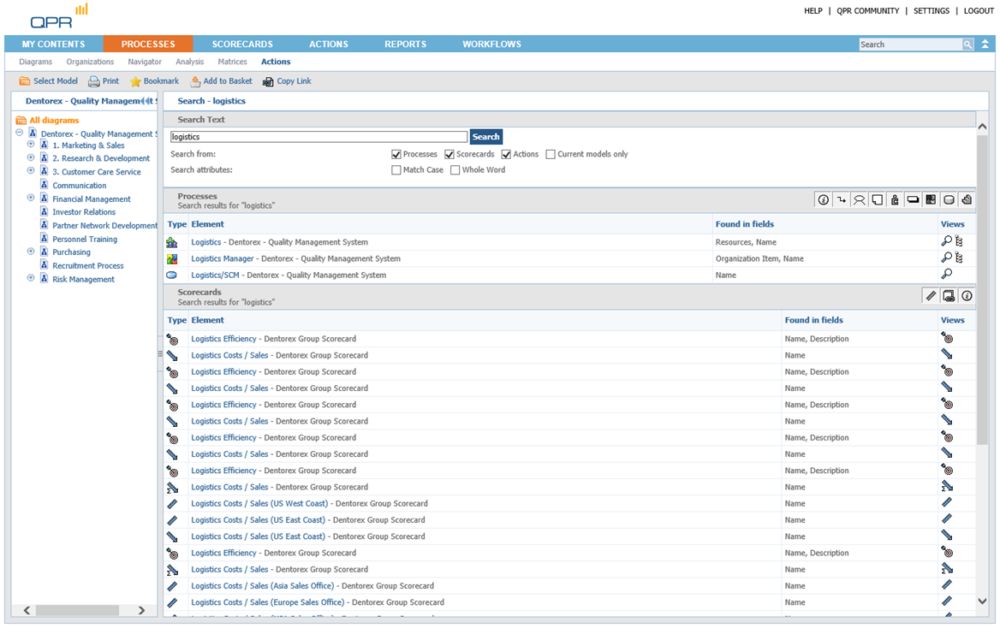Click the logistics search text field
Image resolution: width=1000 pixels, height=628 pixels.
pos(318,137)
